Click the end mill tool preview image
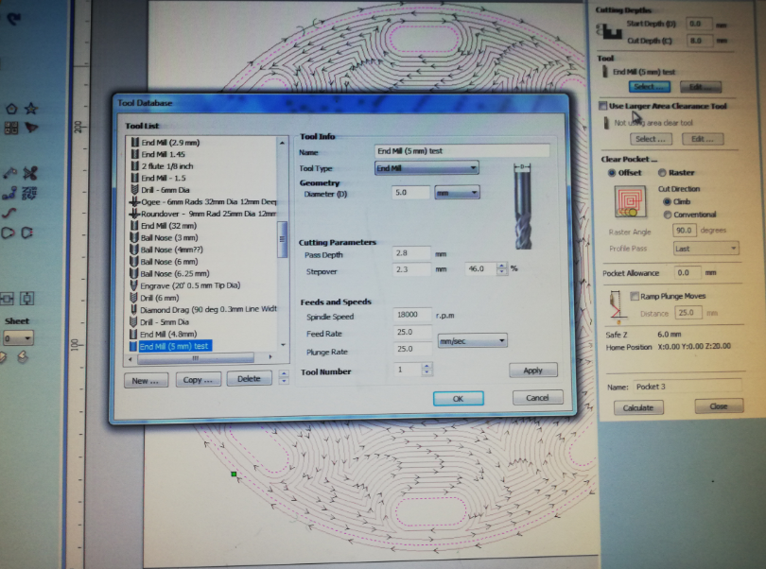The width and height of the screenshot is (766, 569). coord(523,207)
